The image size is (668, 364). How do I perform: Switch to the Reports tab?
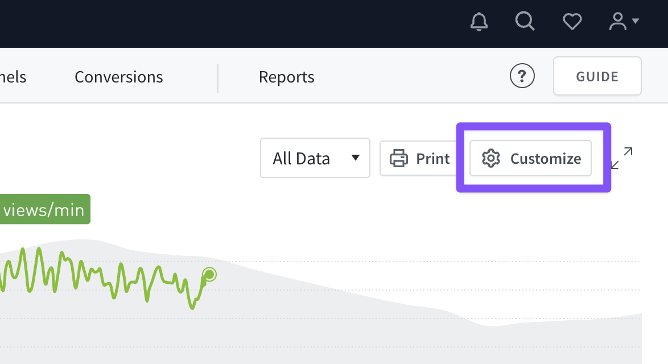(x=287, y=77)
